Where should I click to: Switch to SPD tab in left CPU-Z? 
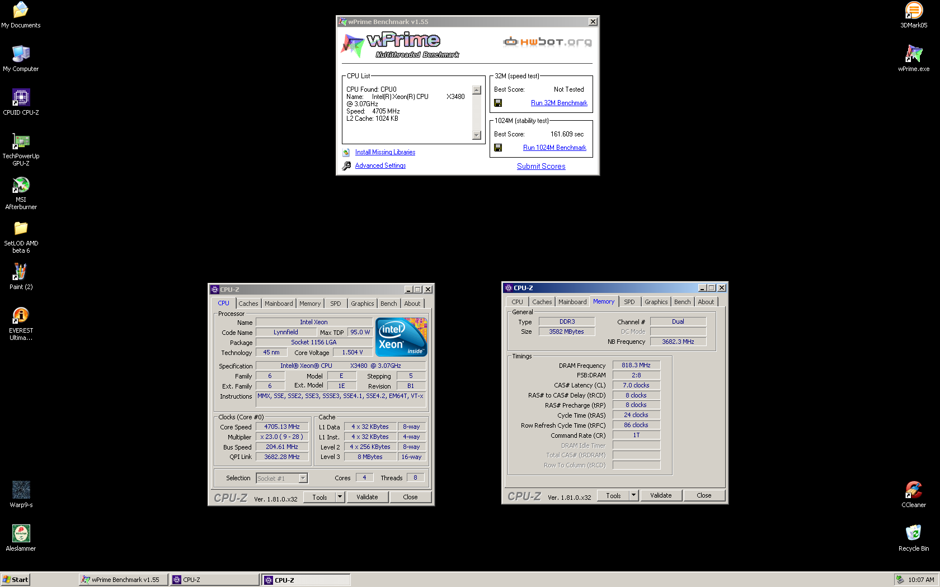[335, 304]
